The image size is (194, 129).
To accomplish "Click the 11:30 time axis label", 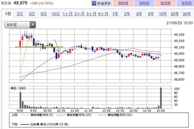I will [x=88, y=111].
